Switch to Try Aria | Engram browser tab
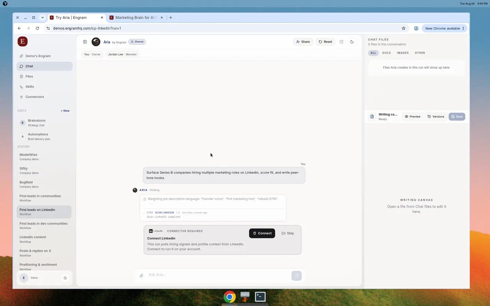Screen dimensions: 490x306 (77, 18)
